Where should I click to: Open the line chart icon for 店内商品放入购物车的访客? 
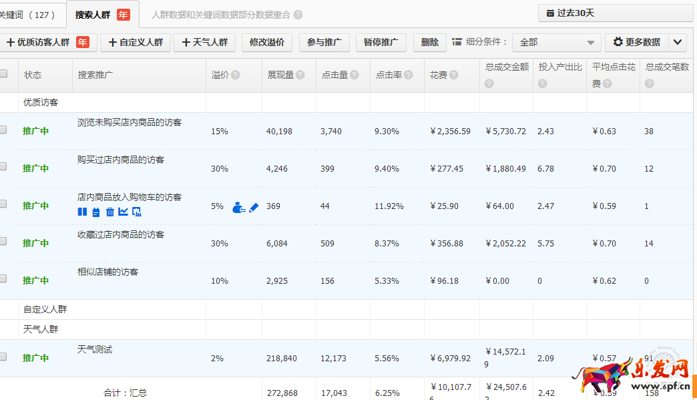pos(123,212)
